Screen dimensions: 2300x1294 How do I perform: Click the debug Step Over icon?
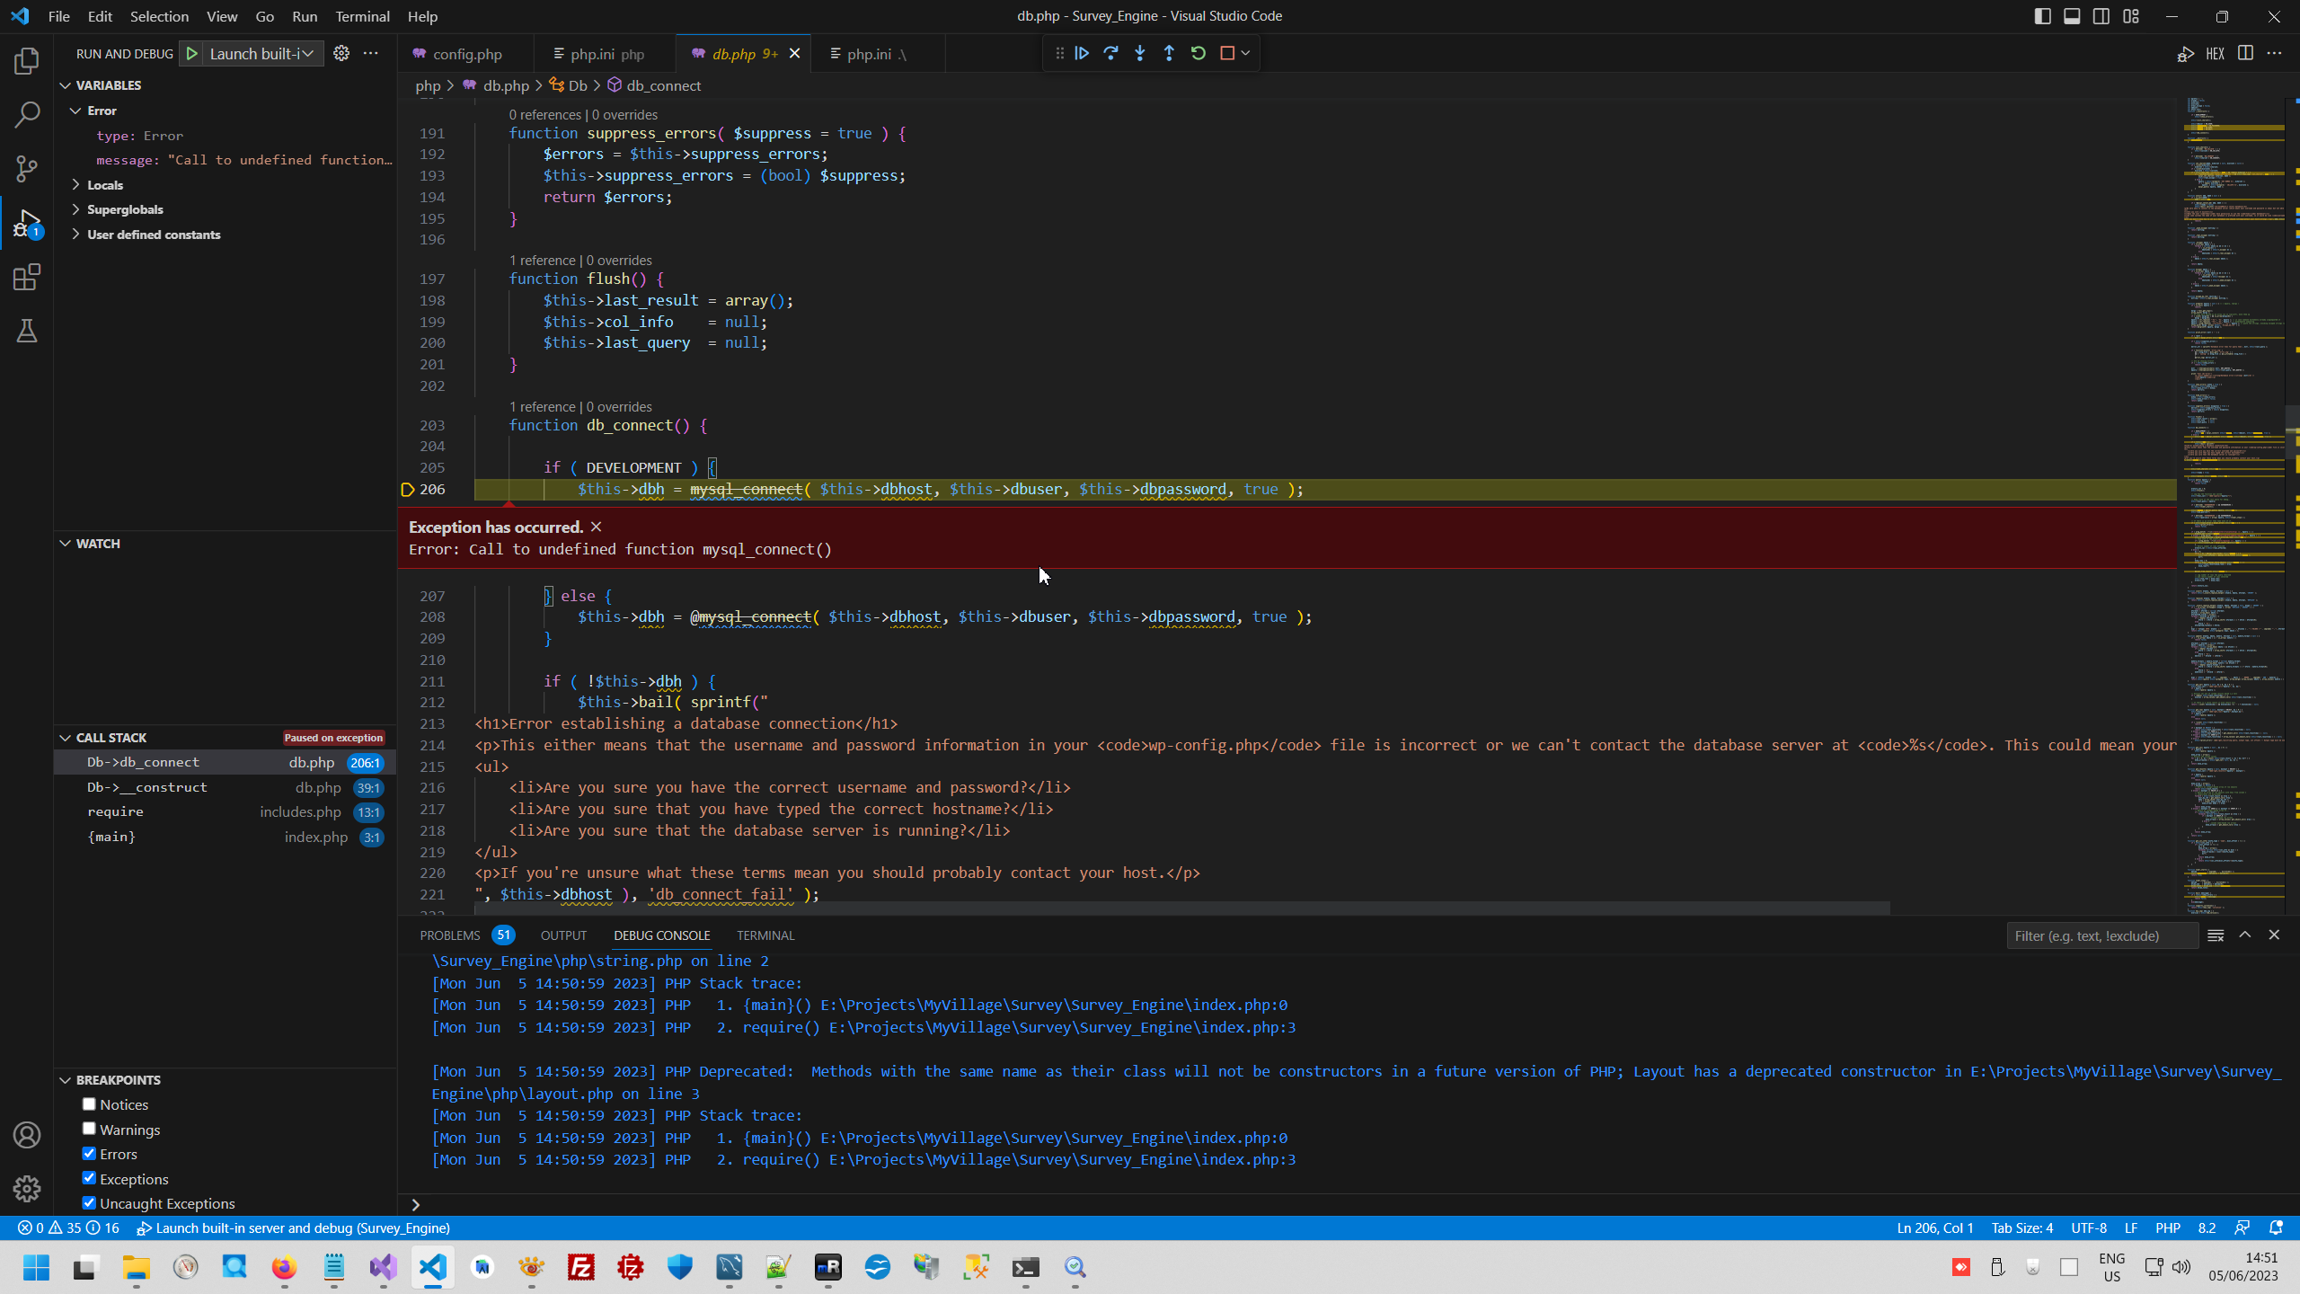[1111, 53]
